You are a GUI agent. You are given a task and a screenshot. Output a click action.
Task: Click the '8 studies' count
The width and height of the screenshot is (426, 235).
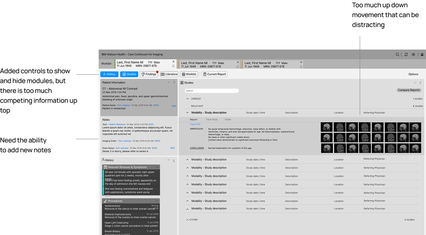[418, 106]
